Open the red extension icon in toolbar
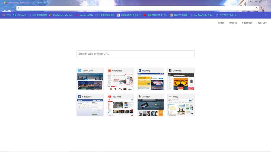 (262, 8)
